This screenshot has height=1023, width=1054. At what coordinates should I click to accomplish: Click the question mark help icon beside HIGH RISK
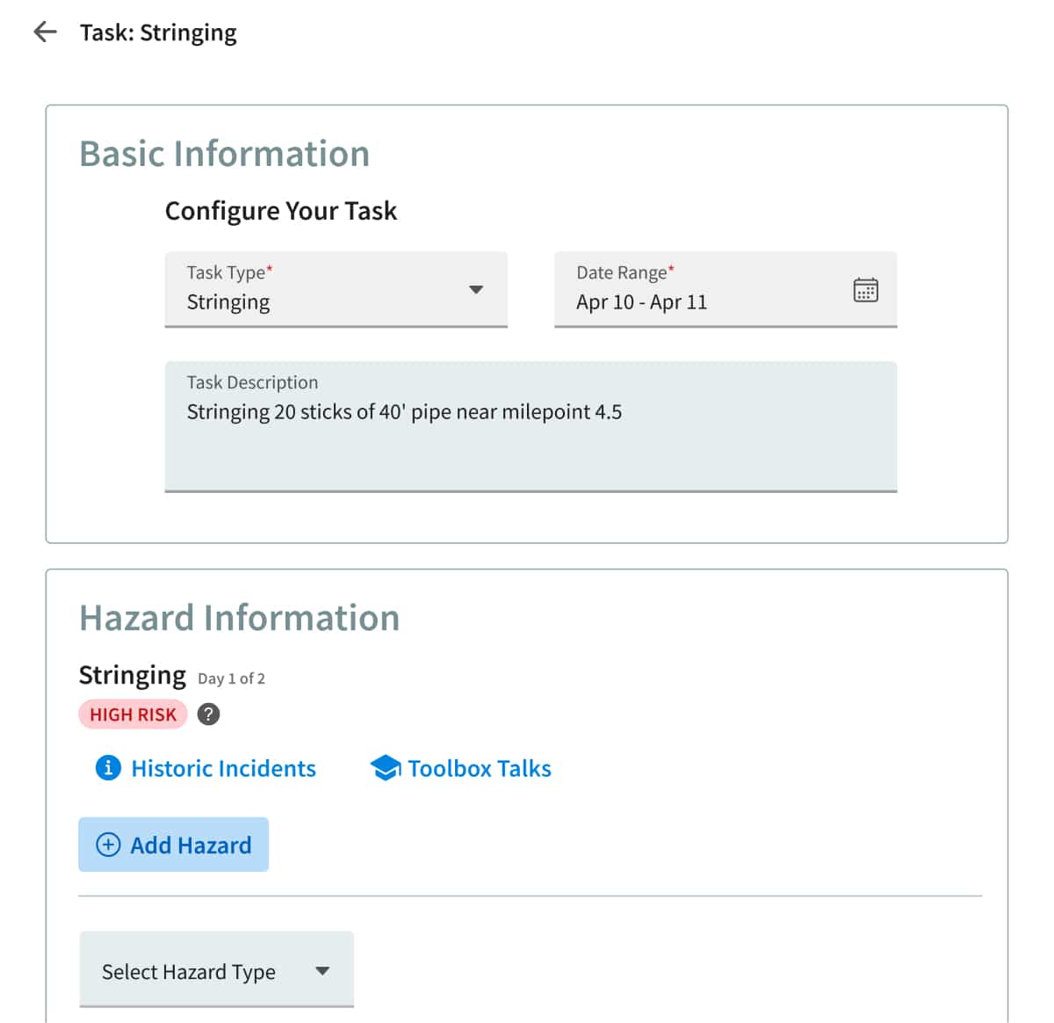(208, 715)
